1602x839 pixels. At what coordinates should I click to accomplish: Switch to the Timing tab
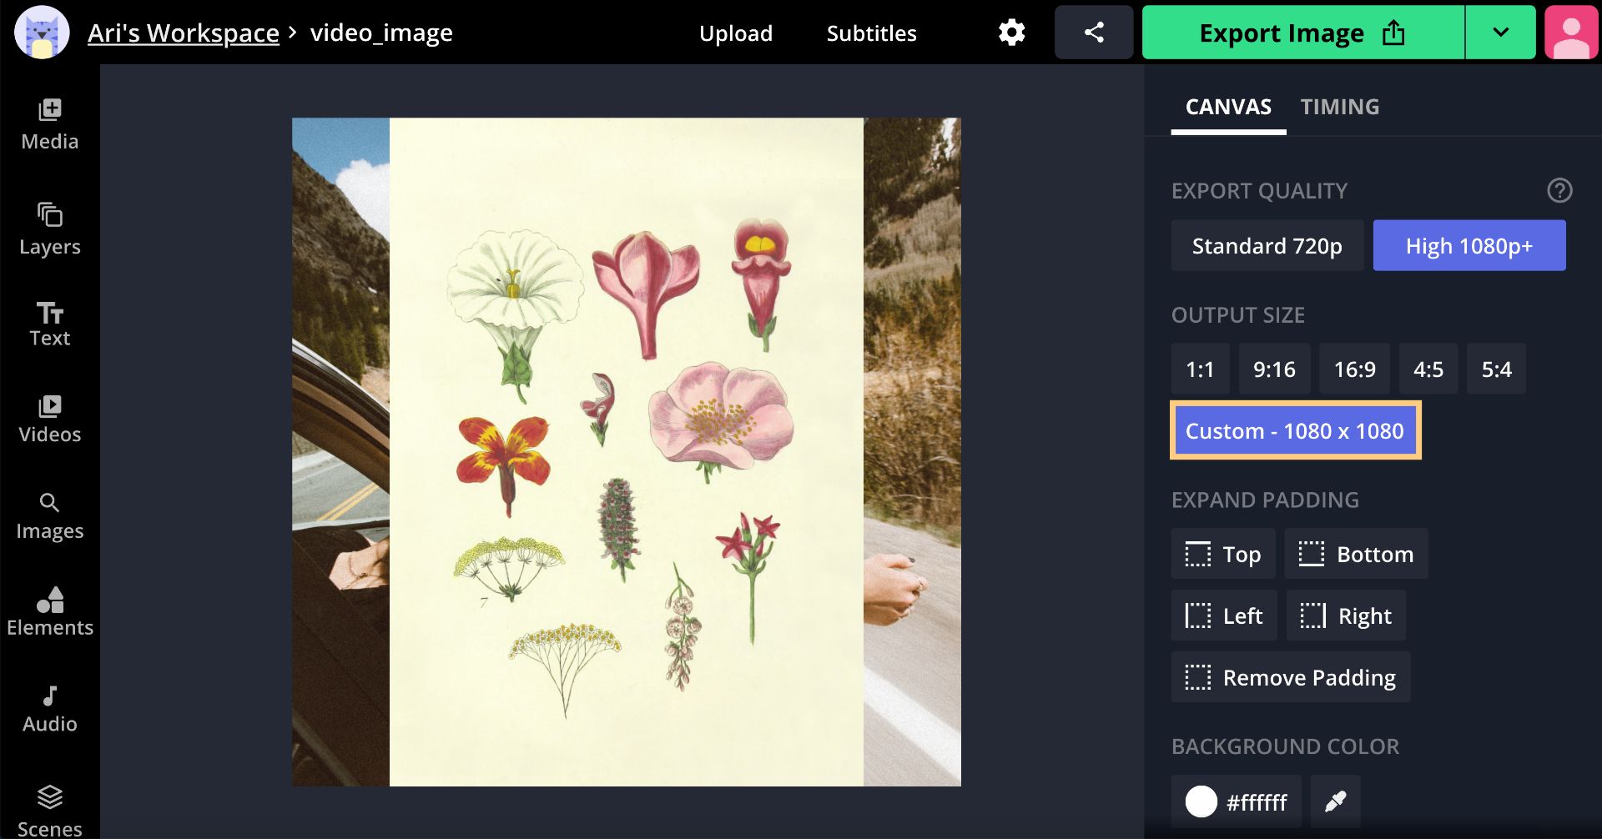pyautogui.click(x=1339, y=107)
